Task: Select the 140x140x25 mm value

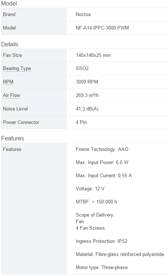Action: 93,55
